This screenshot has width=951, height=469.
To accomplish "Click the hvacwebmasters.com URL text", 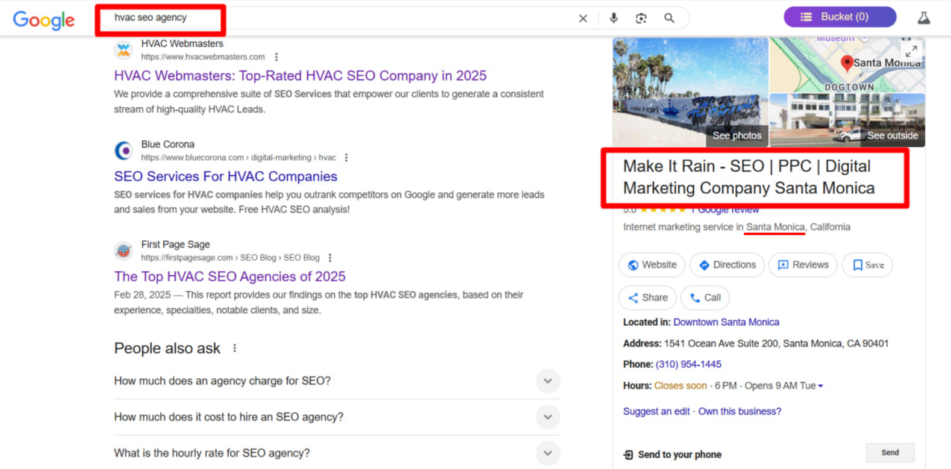I will pos(203,57).
